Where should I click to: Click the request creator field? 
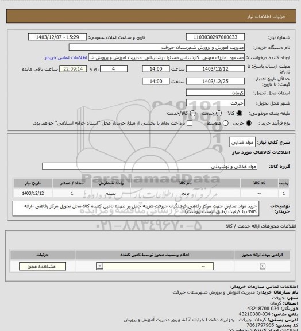167,57
